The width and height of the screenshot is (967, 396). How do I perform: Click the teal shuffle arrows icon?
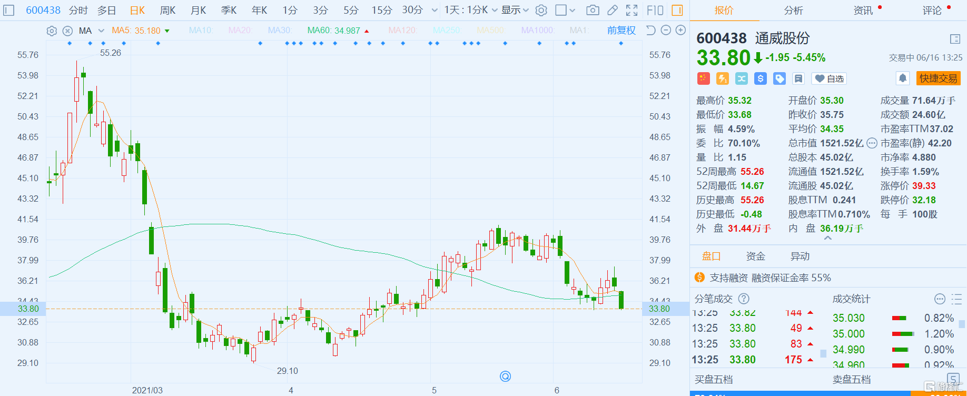741,78
